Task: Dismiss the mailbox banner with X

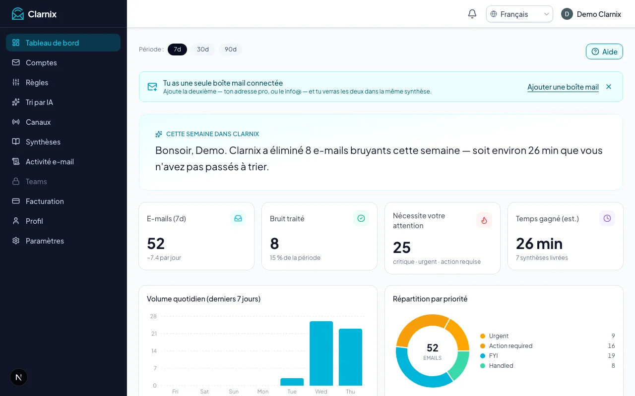Action: [609, 87]
